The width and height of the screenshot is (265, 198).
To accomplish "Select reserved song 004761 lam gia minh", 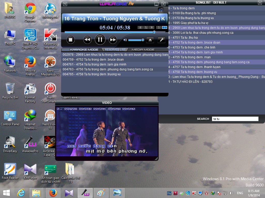I will pos(115,64).
